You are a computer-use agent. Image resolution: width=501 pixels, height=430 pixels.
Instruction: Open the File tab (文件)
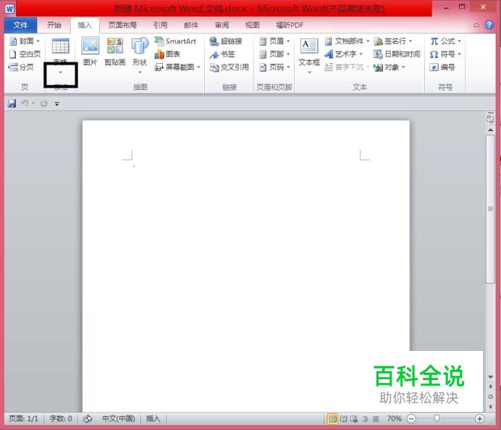coord(21,25)
